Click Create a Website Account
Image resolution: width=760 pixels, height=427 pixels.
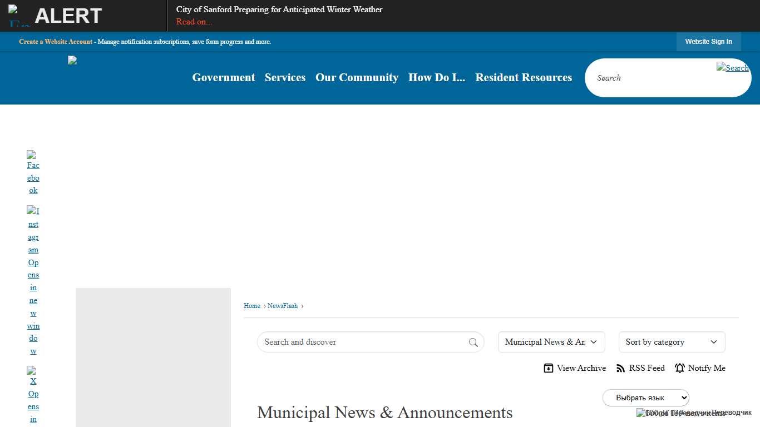(x=55, y=42)
